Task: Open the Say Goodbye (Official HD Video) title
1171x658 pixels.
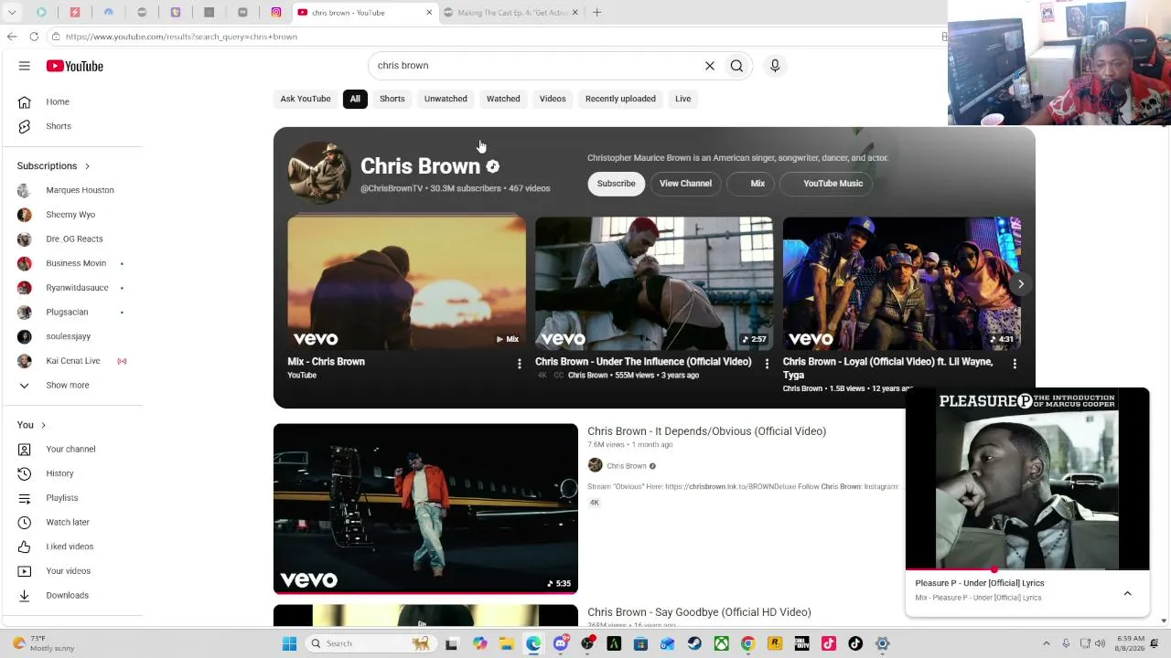Action: pos(699,612)
